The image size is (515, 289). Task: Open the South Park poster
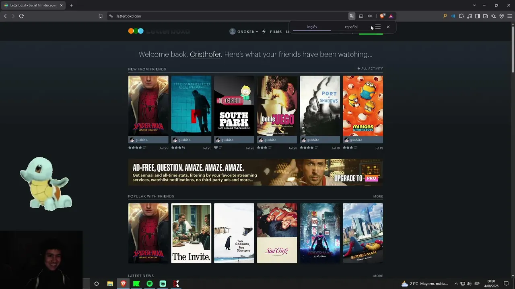click(234, 106)
